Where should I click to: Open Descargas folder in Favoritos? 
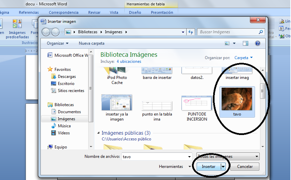click(x=66, y=77)
